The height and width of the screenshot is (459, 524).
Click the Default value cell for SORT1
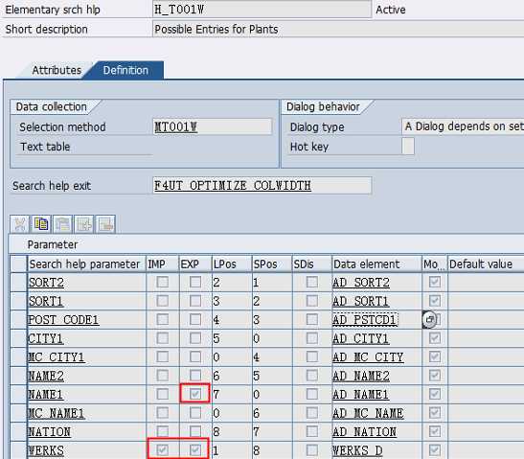[486, 301]
